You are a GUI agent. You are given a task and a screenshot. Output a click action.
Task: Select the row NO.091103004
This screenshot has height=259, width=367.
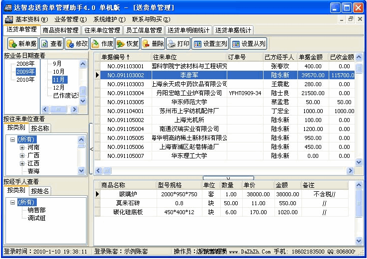(x=225, y=93)
